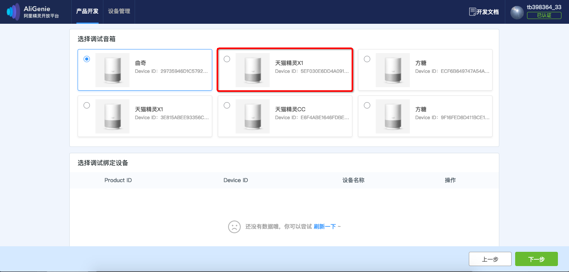Select radio for 天猫精灵X1 with ID 5EF030E6DD4A091
The width and height of the screenshot is (569, 272).
[227, 59]
